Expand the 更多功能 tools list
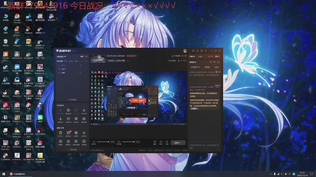 coord(72,149)
